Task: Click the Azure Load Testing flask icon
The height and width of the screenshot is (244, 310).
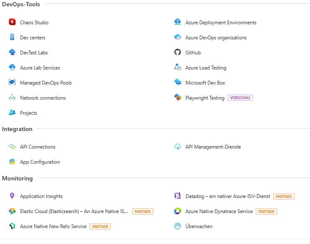Action: pos(178,68)
